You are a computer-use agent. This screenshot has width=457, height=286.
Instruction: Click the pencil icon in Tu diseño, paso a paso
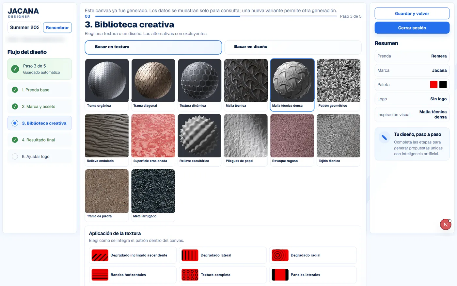point(384,138)
